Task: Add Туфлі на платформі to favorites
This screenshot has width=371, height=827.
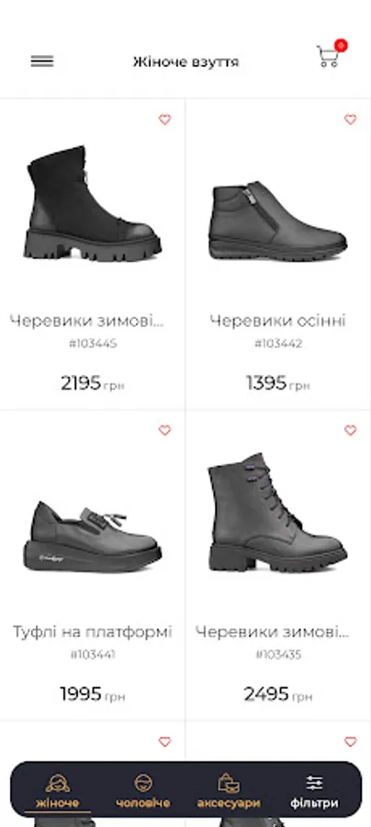Action: click(165, 430)
